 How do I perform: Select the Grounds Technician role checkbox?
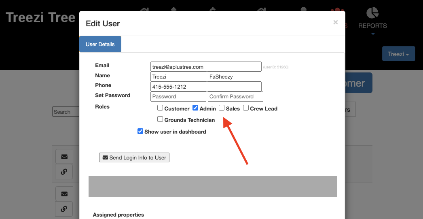point(160,119)
